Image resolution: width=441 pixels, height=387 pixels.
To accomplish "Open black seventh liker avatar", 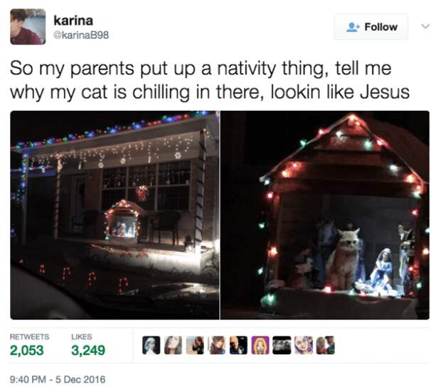I will 282,345.
